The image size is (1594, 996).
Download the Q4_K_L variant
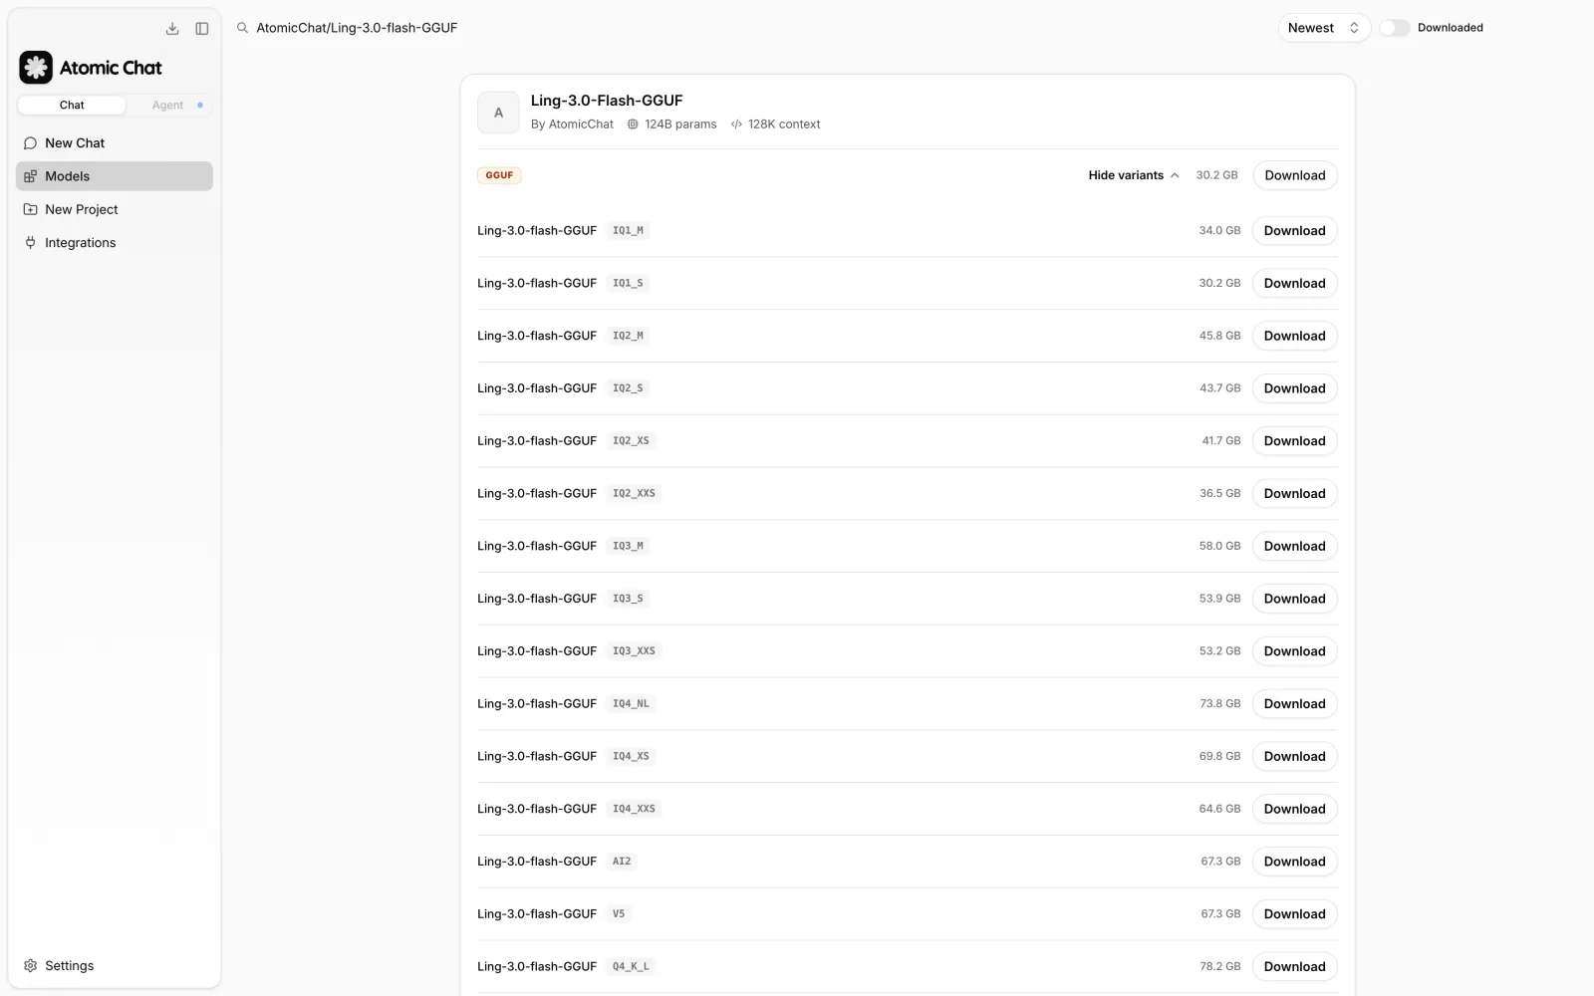(x=1295, y=966)
